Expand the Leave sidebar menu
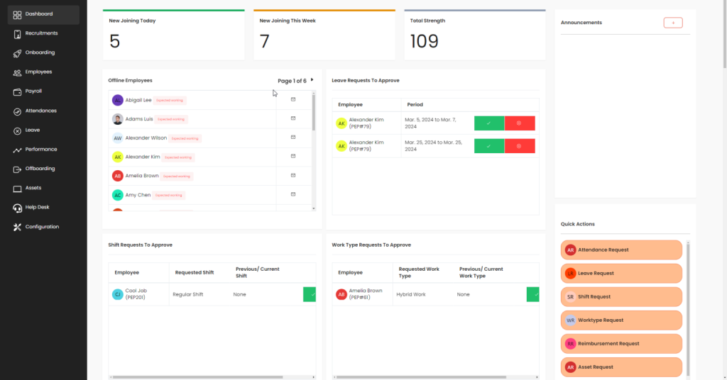Screen dimensions: 727x380 tap(32, 130)
